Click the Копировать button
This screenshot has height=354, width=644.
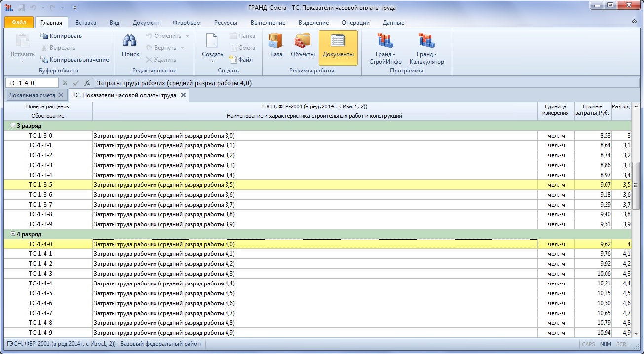pyautogui.click(x=61, y=36)
